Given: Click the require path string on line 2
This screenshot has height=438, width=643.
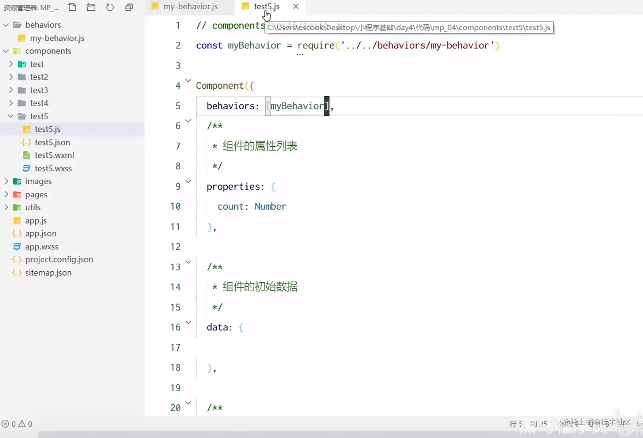Looking at the screenshot, I should pyautogui.click(x=417, y=46).
